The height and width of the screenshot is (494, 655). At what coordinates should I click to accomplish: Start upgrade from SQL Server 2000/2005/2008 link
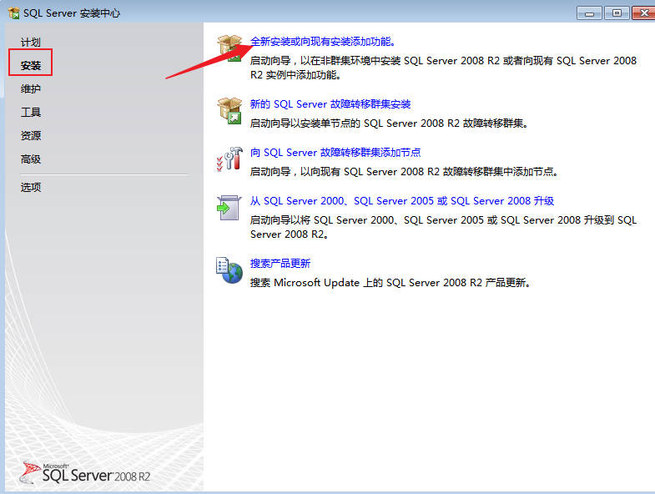(x=402, y=201)
